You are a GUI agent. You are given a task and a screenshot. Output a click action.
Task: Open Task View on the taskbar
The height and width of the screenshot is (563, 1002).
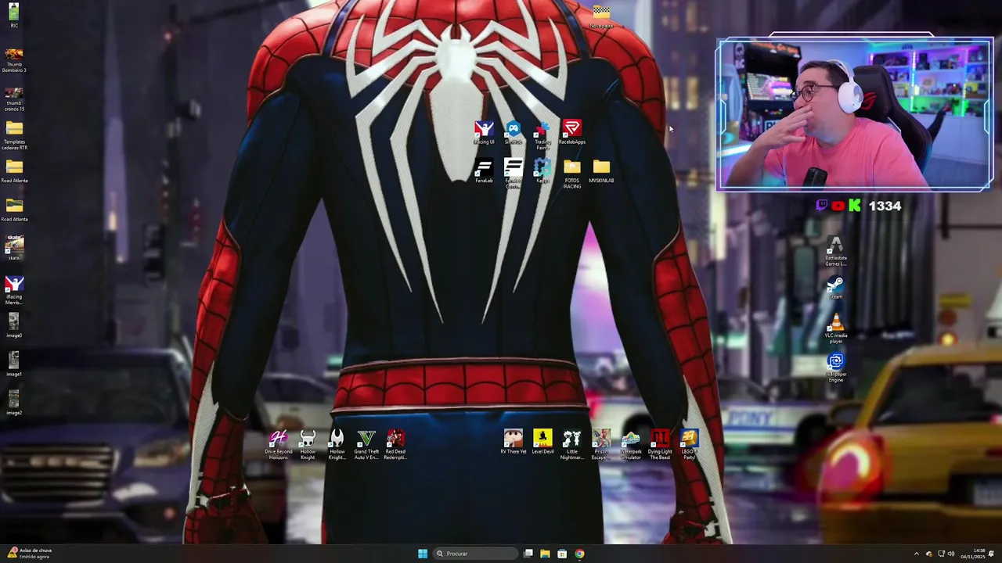pyautogui.click(x=528, y=554)
